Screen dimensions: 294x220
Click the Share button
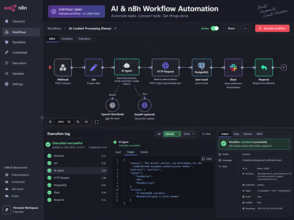231,29
